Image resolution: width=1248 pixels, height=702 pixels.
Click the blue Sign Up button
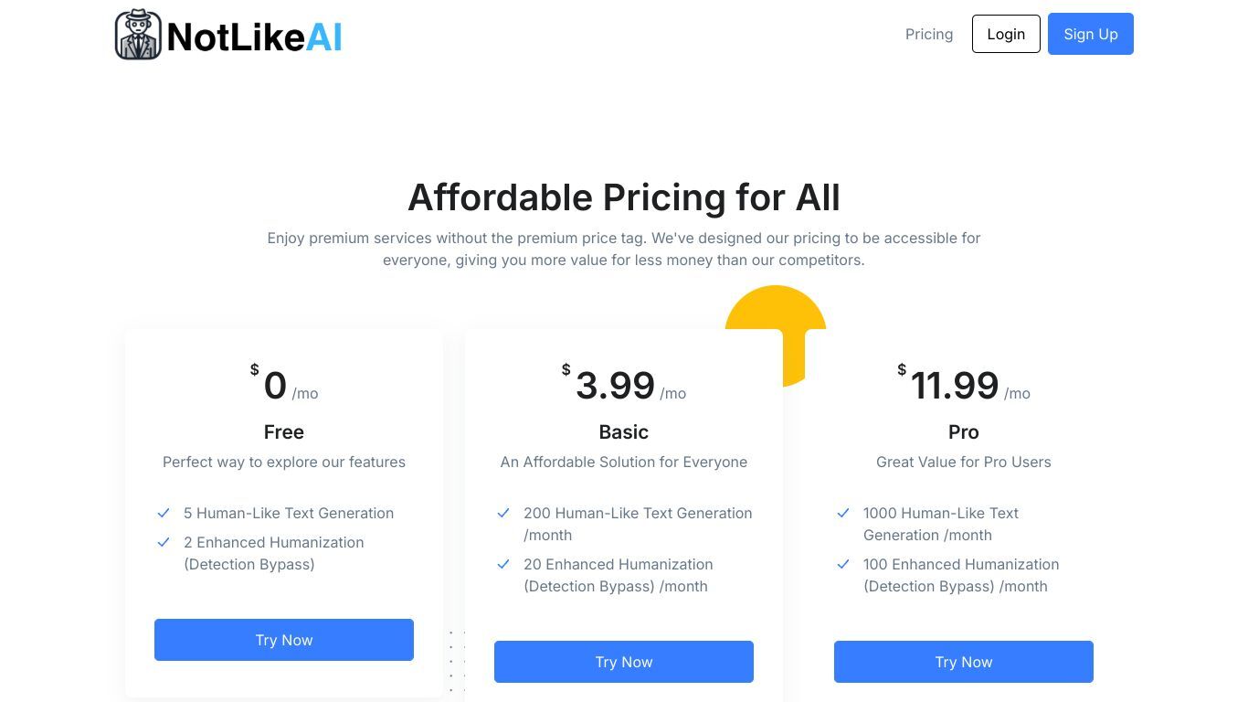tap(1091, 34)
